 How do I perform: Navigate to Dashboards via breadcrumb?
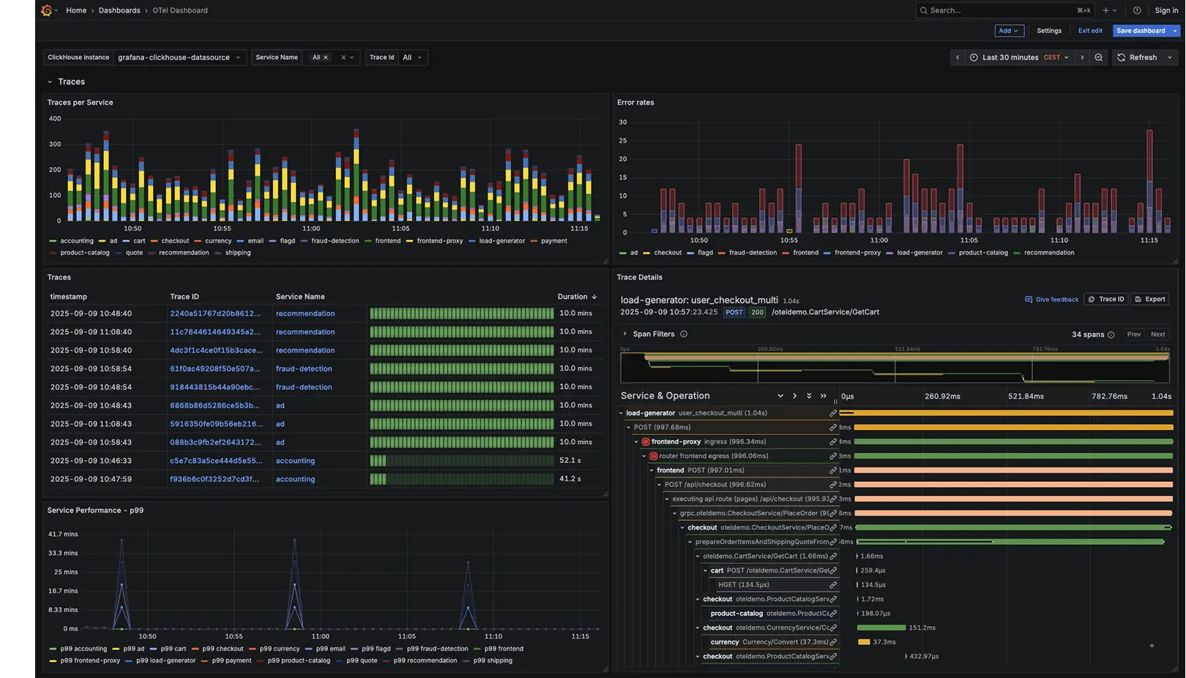pos(119,10)
